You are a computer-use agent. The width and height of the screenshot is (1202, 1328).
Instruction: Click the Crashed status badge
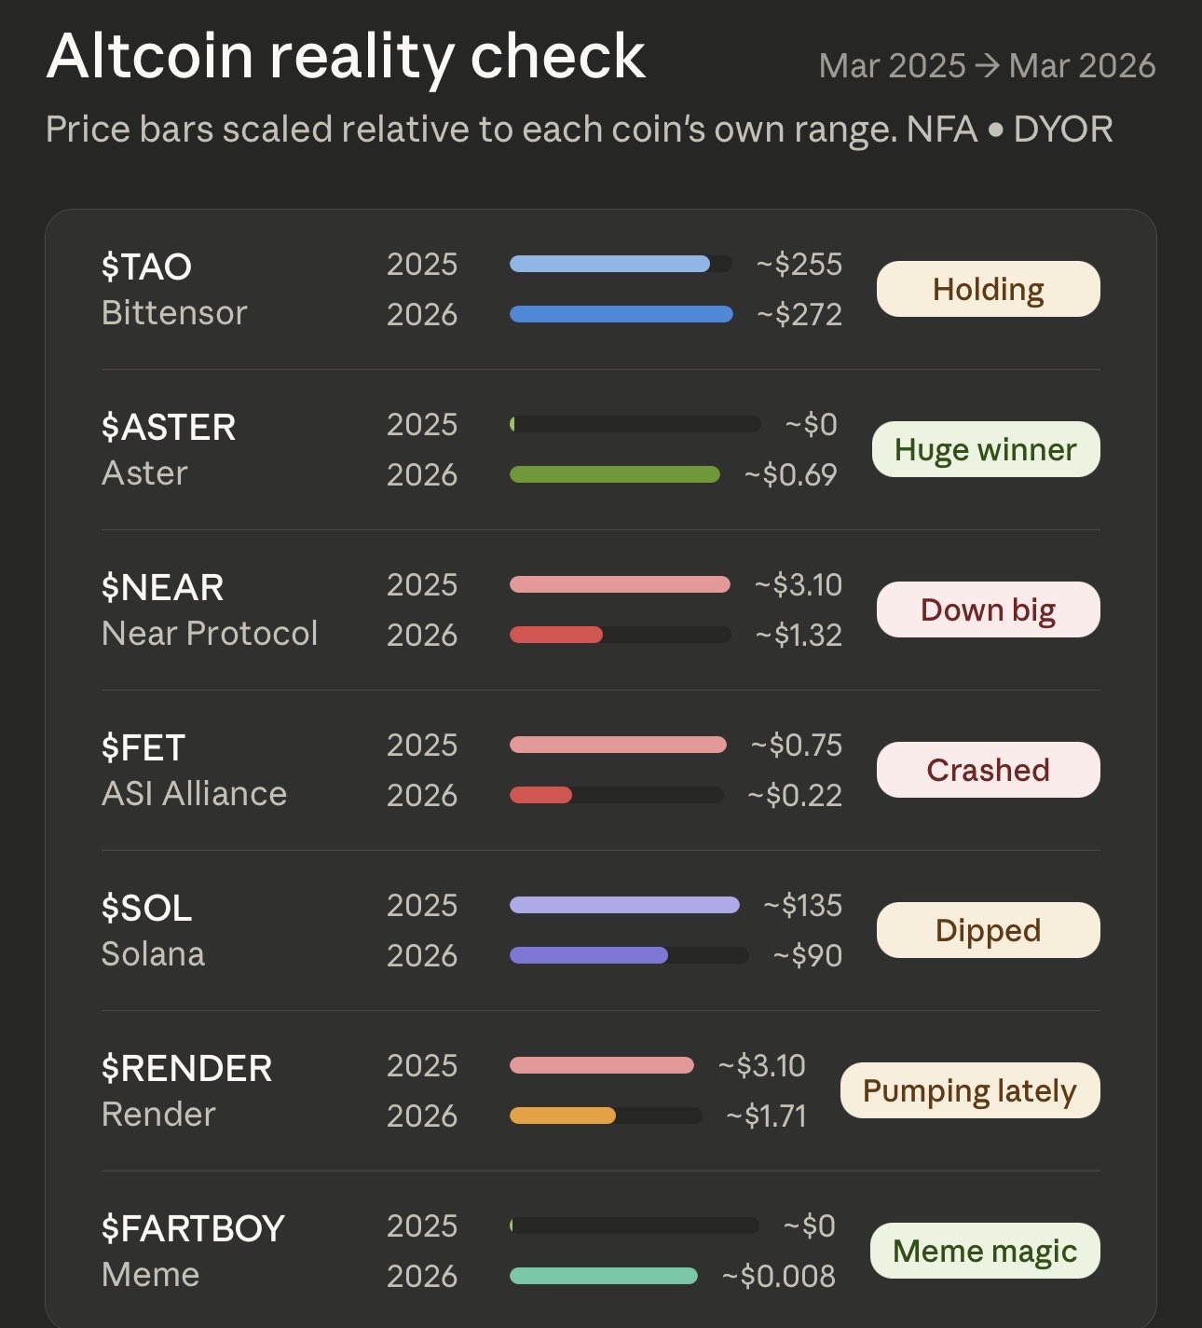point(988,770)
